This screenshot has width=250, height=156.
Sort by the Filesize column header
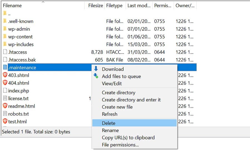(x=95, y=6)
